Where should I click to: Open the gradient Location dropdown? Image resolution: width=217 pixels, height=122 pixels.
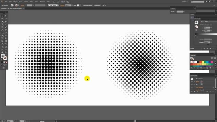[211, 42]
